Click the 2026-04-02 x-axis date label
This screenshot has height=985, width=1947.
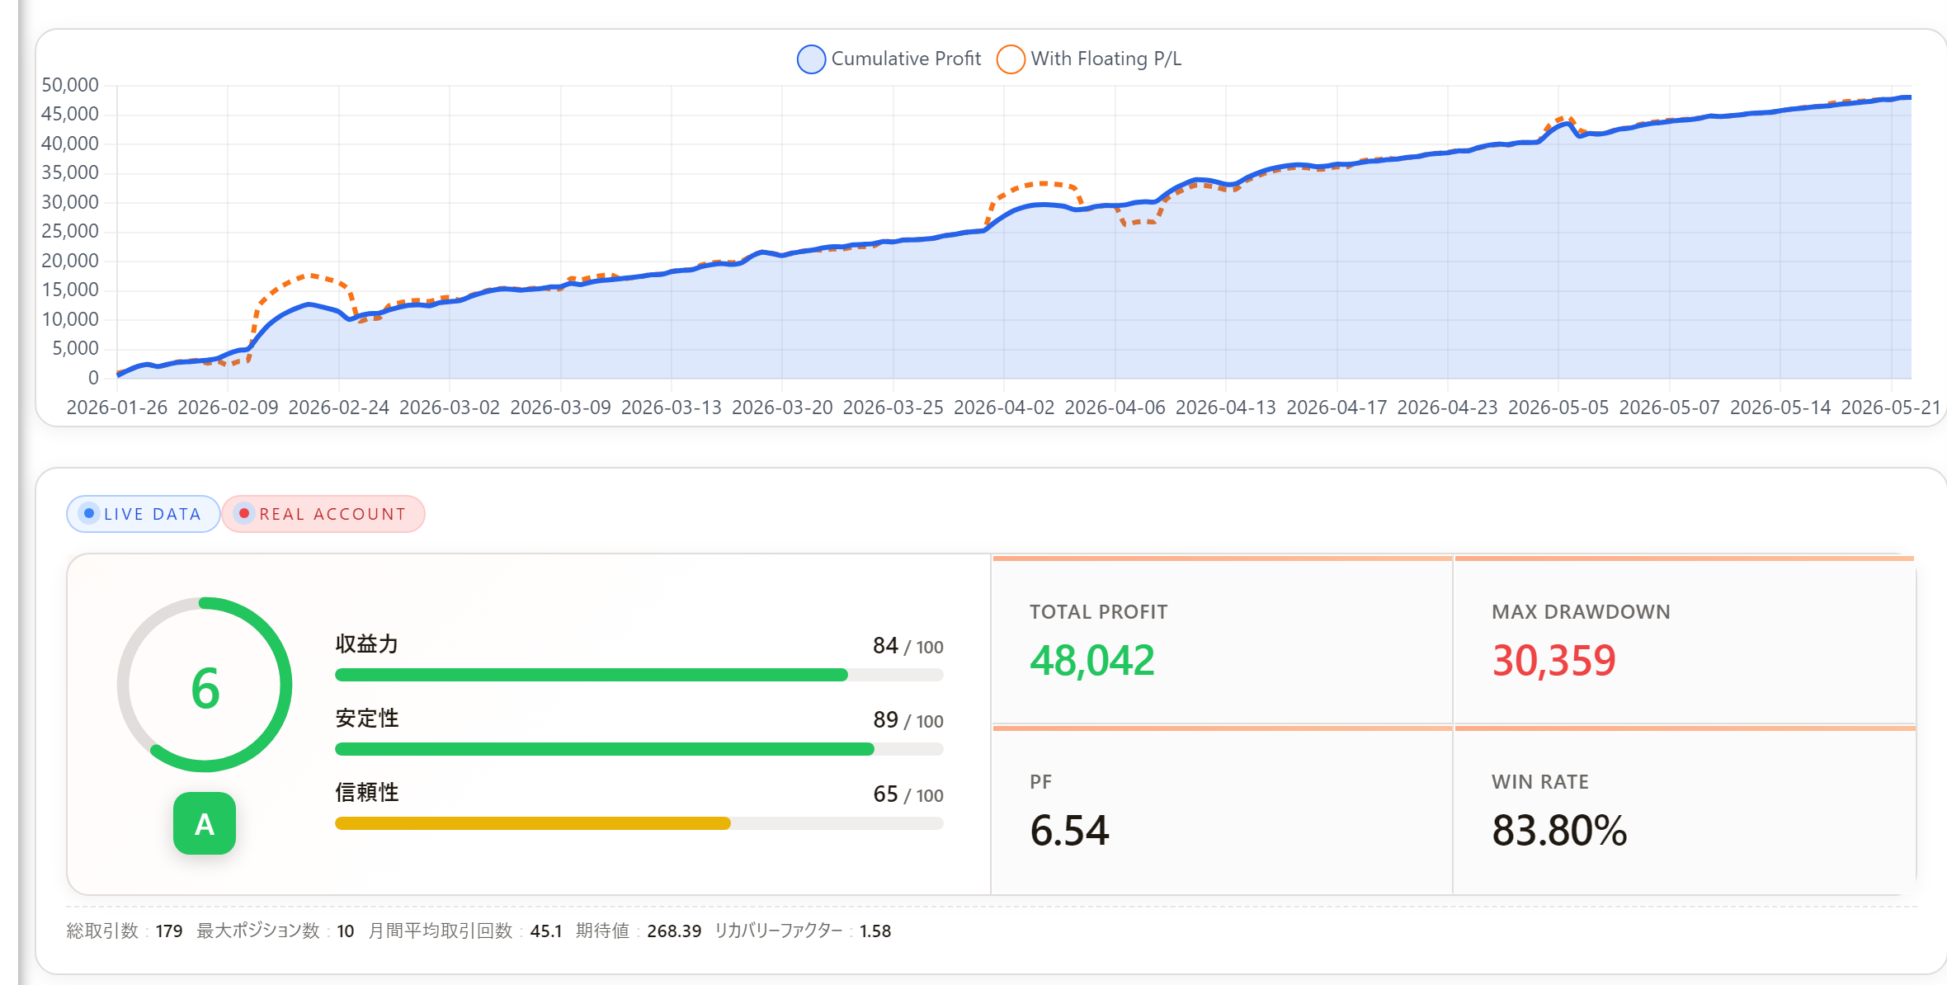tap(1004, 408)
